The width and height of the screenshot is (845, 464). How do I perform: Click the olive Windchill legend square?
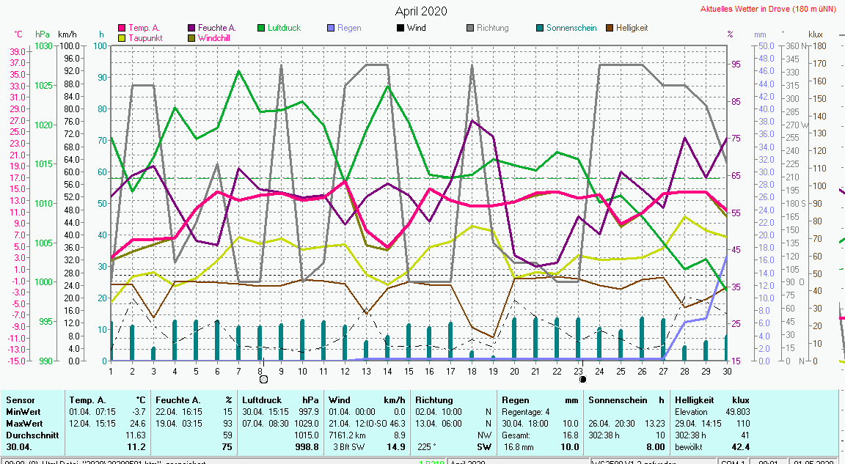191,38
